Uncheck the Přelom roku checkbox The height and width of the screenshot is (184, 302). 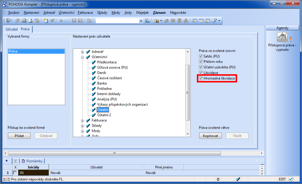click(201, 62)
